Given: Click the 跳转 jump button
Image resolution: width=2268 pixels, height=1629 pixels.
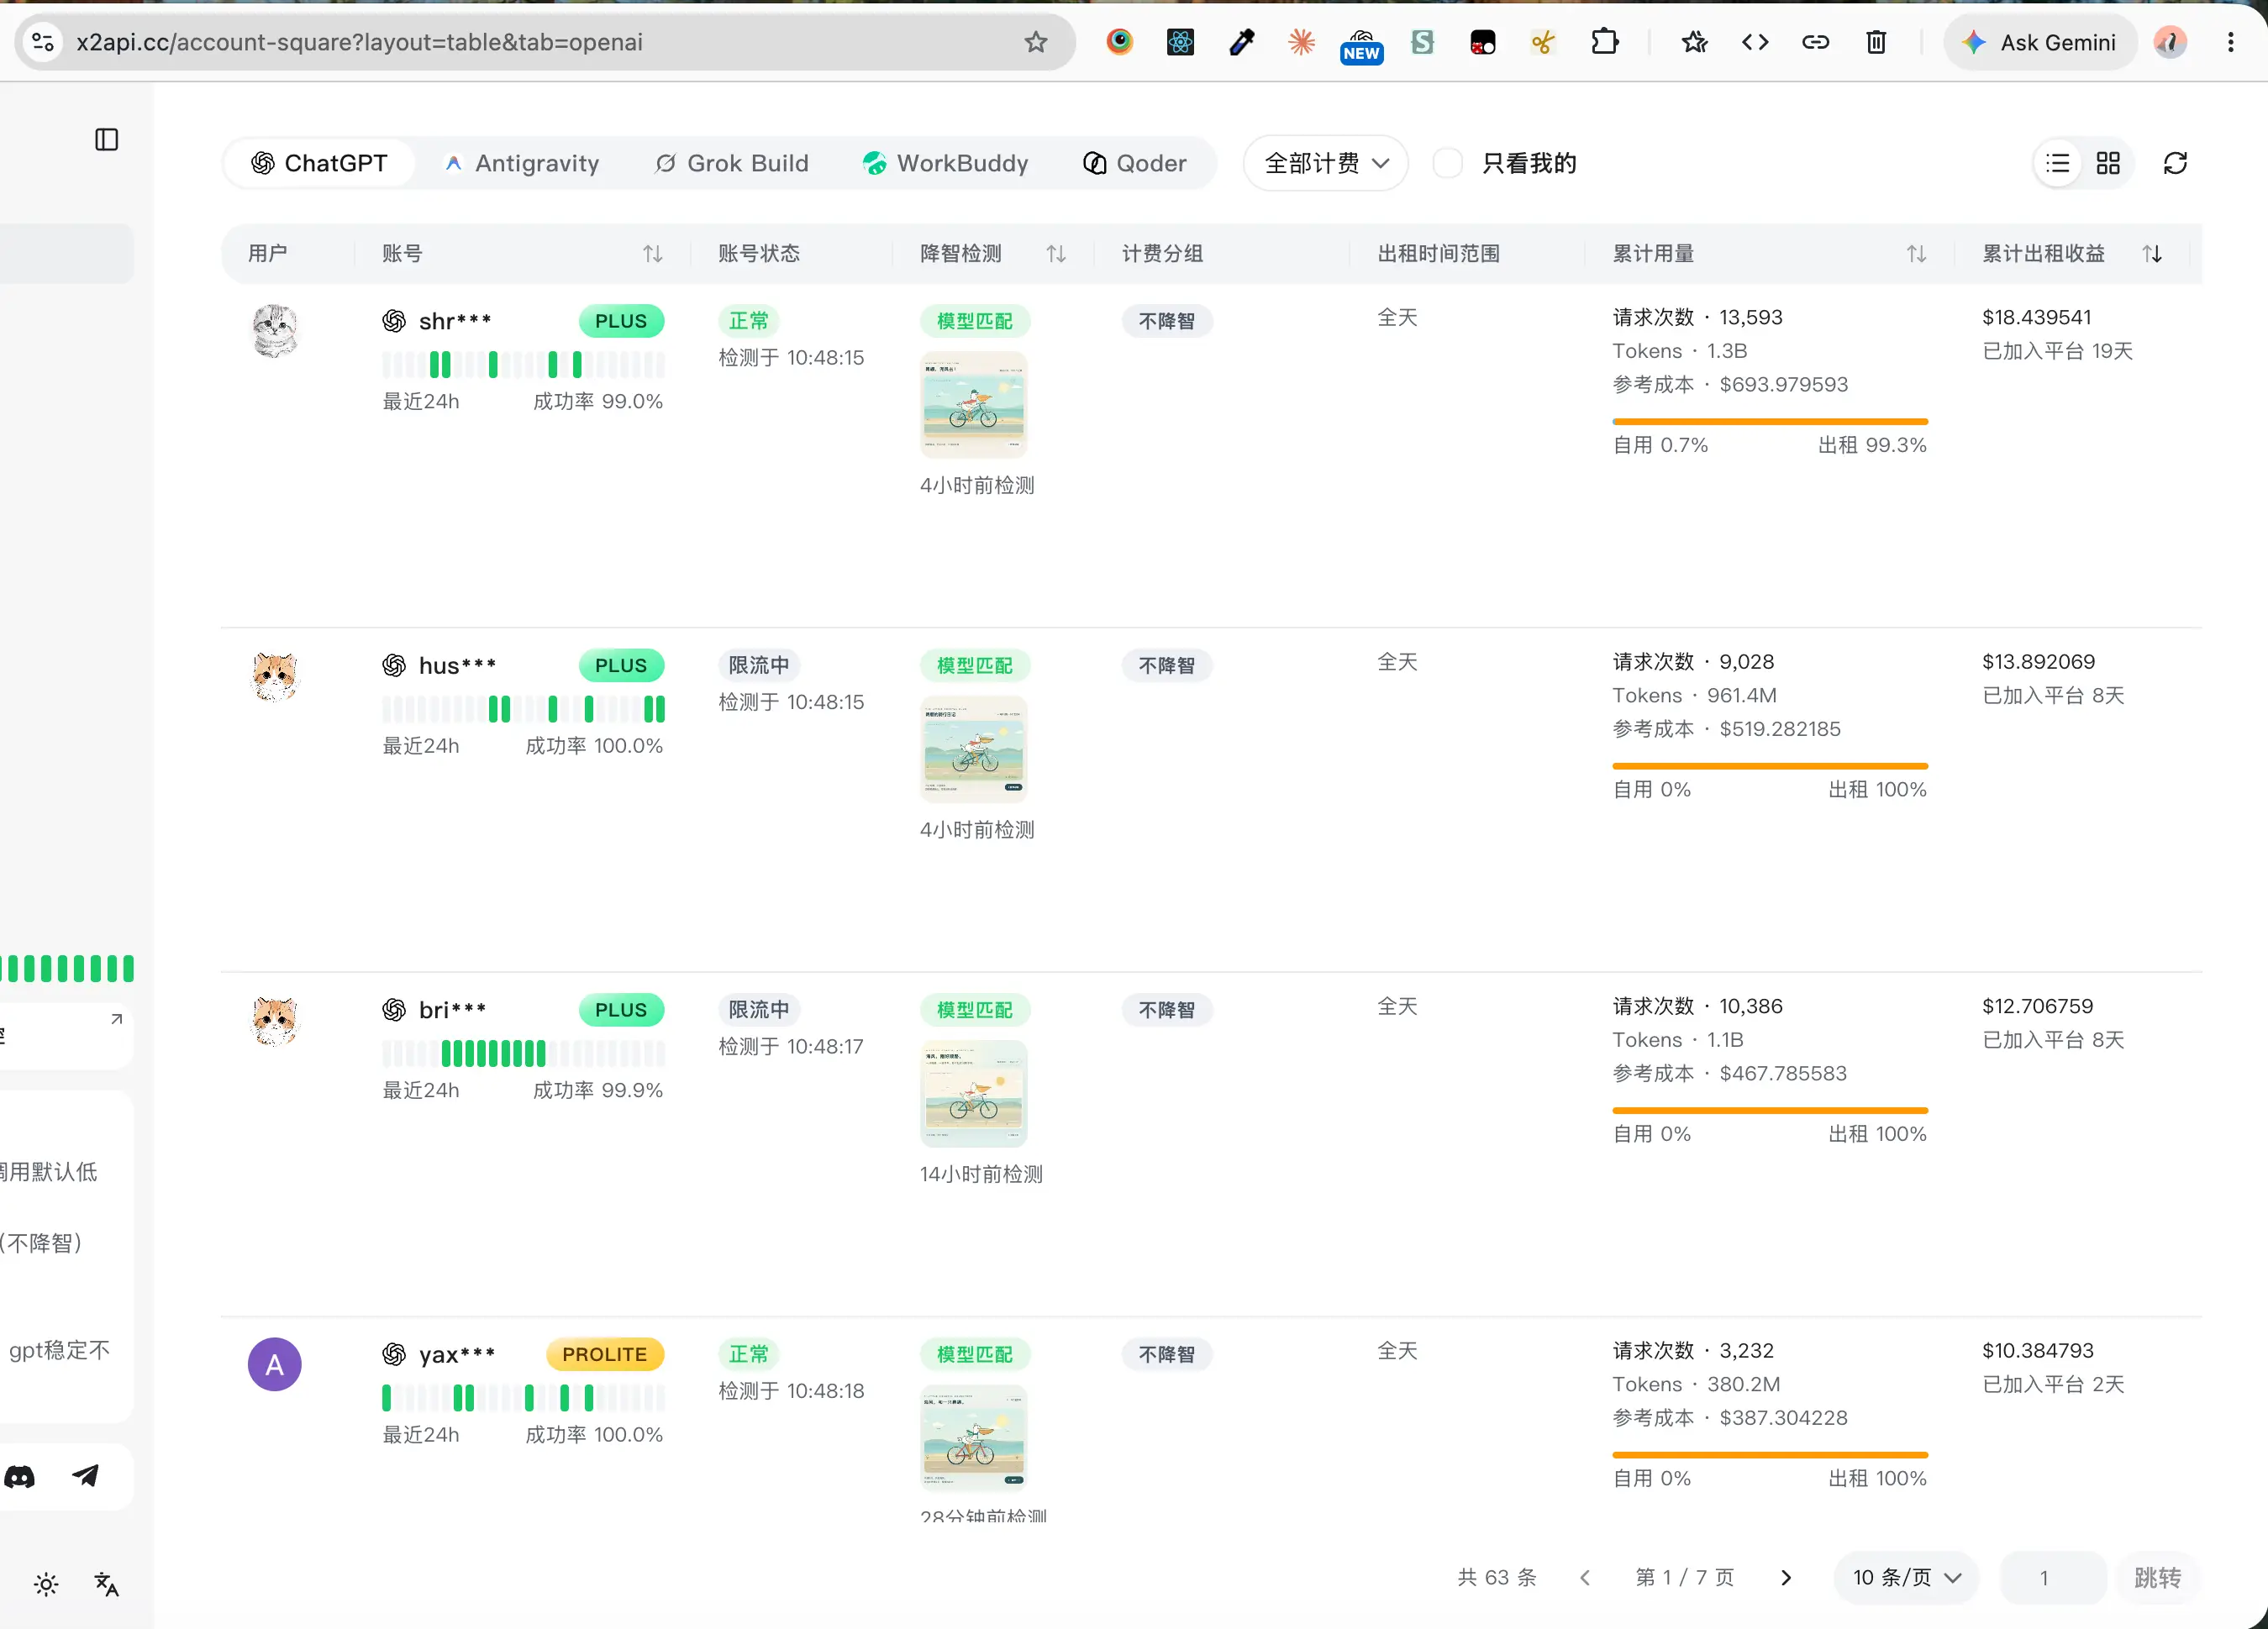Looking at the screenshot, I should [2158, 1578].
